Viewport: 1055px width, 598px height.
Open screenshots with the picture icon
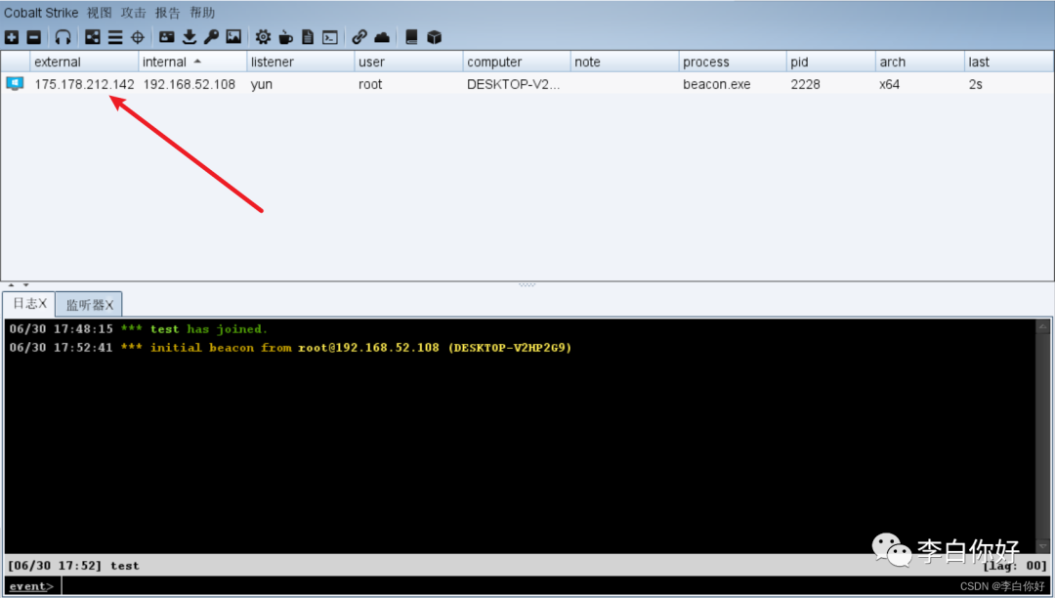tap(233, 37)
